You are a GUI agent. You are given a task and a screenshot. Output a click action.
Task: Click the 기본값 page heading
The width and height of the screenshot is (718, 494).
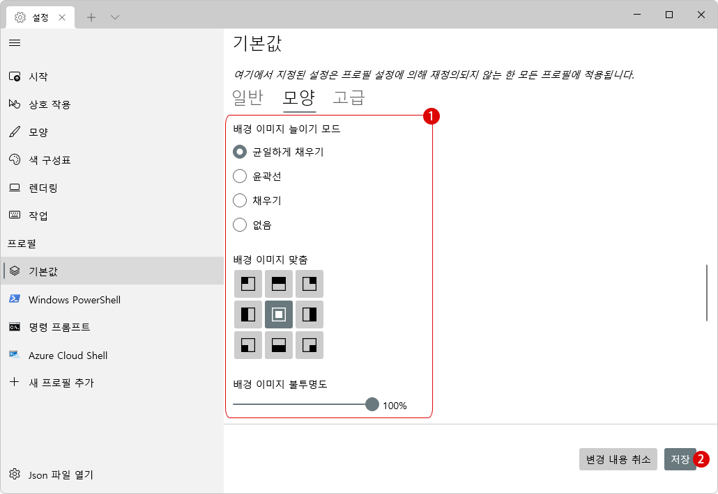point(257,43)
